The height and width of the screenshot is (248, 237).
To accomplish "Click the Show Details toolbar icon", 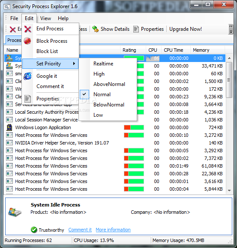I will 96,29.
